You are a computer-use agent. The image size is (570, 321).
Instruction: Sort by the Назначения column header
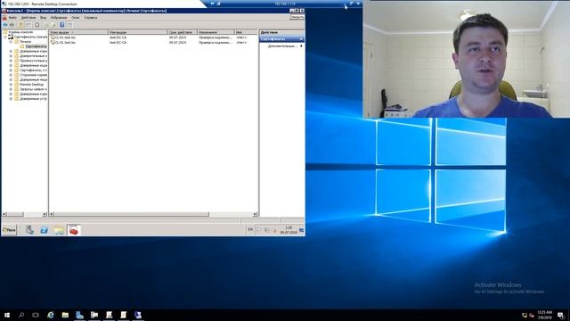(216, 32)
